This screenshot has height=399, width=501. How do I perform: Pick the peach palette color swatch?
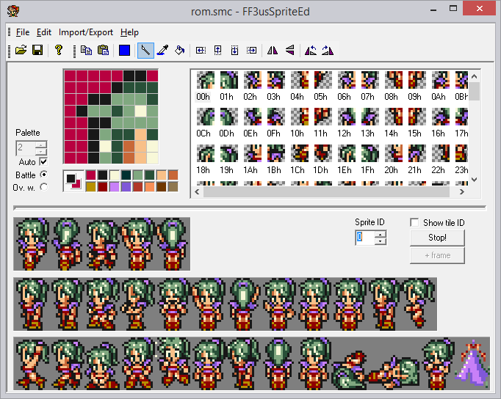(x=162, y=175)
